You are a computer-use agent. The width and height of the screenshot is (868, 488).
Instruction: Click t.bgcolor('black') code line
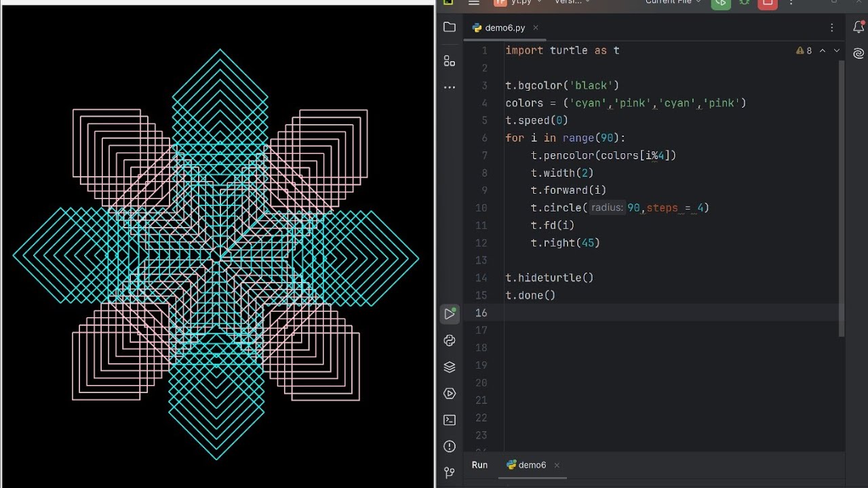pyautogui.click(x=562, y=85)
